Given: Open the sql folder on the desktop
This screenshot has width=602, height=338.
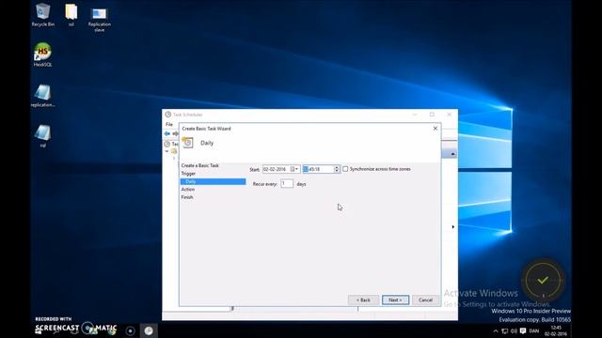Looking at the screenshot, I should coord(71,15).
